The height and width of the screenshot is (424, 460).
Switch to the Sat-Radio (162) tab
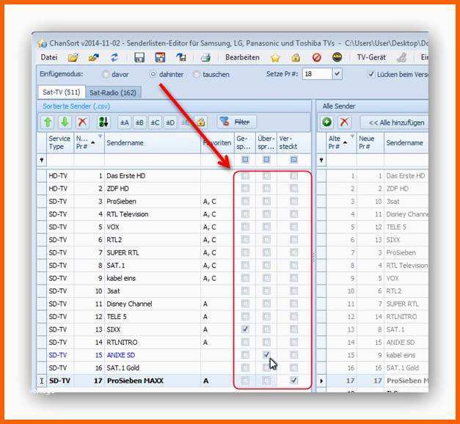(x=113, y=92)
